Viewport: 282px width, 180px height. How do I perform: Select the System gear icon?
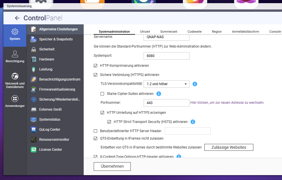tap(15, 32)
